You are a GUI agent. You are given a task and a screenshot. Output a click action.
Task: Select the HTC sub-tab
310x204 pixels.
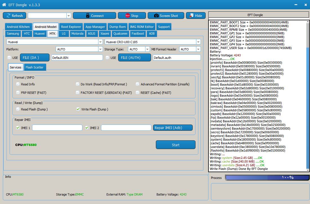click(27, 34)
